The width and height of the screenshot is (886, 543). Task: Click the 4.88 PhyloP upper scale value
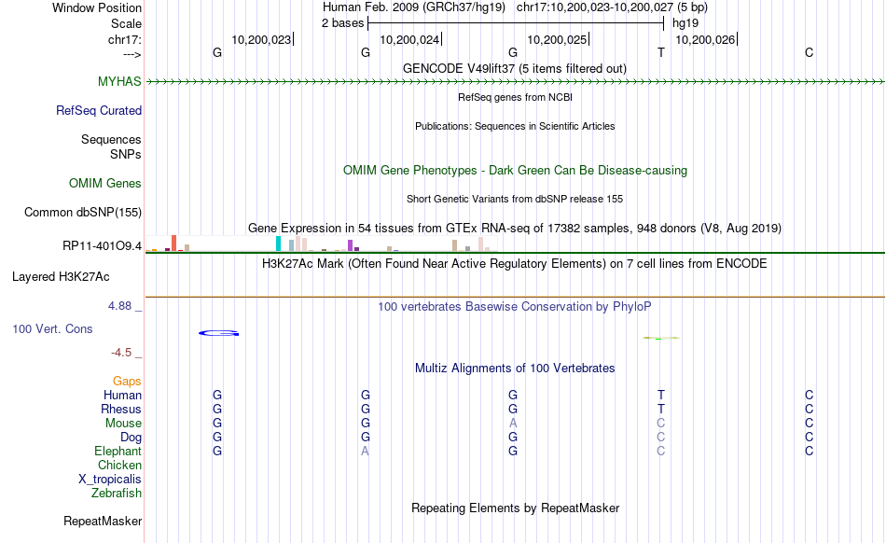coord(119,306)
